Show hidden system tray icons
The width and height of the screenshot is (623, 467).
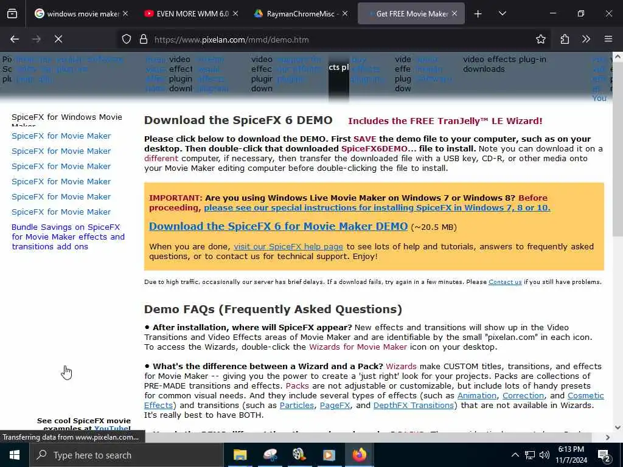click(515, 455)
